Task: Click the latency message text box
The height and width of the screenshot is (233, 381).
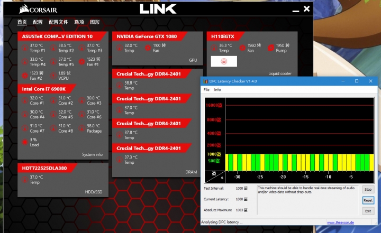Action: pyautogui.click(x=307, y=200)
